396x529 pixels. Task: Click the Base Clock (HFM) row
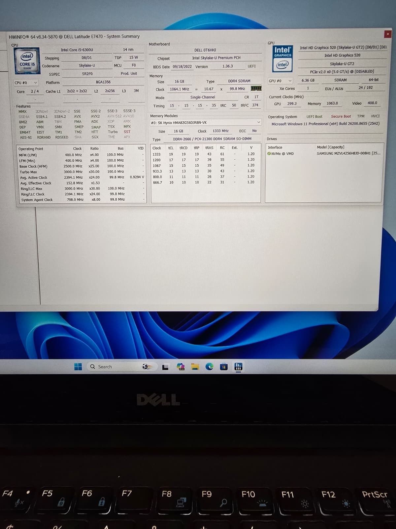[x=82, y=166]
